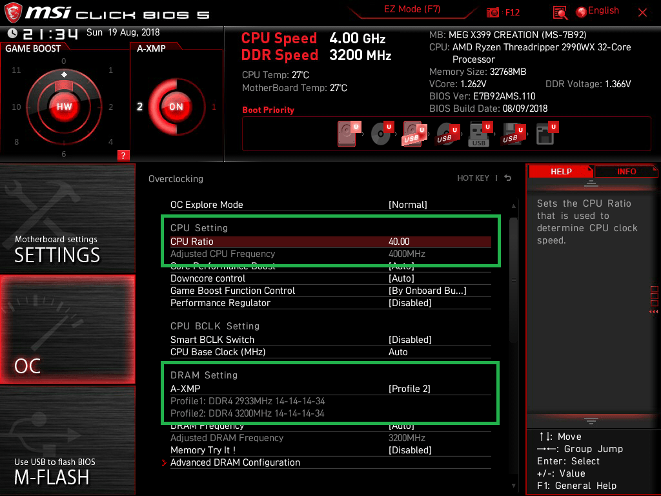Click the settings list scrollbar down arrow
Viewport: 661px width, 496px height.
tap(513, 486)
